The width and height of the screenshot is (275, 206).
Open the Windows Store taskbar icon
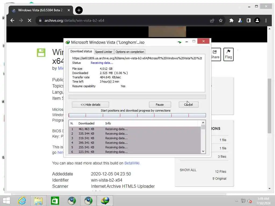pos(55,201)
